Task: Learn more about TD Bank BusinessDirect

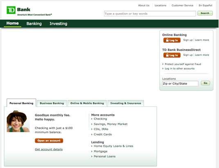Action: (202, 55)
